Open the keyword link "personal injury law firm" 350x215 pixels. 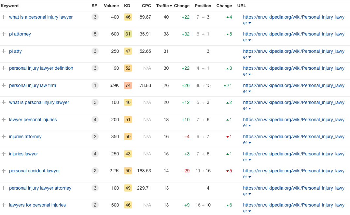point(32,85)
